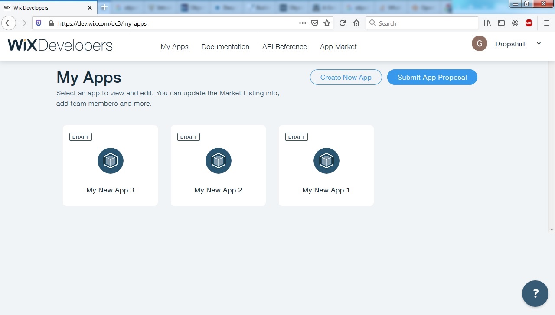
Task: Bookmark this page with the star icon
Action: coord(327,23)
